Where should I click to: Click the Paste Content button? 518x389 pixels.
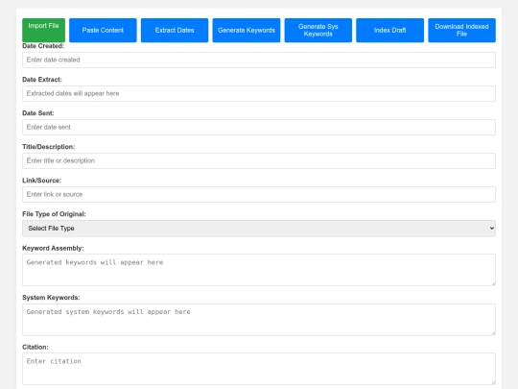click(x=103, y=30)
